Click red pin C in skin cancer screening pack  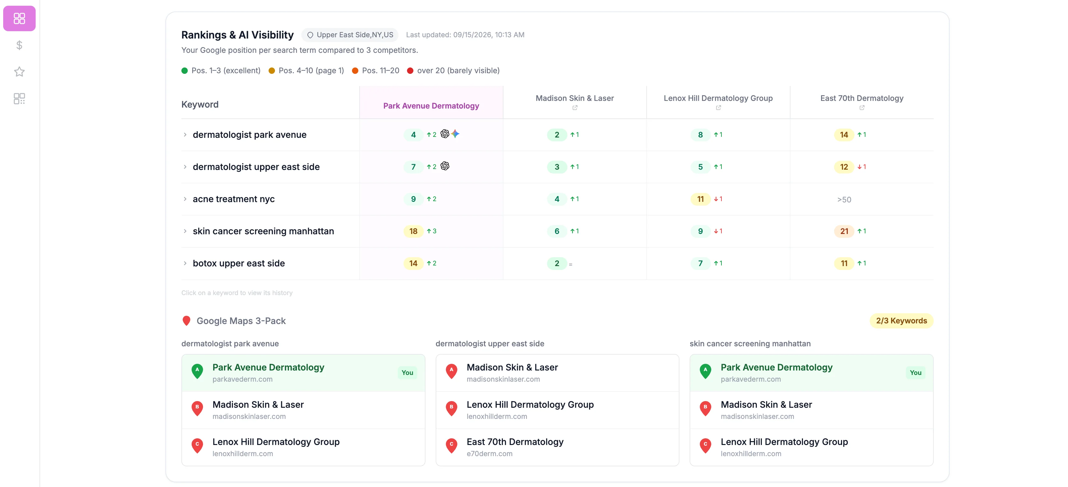pyautogui.click(x=705, y=446)
